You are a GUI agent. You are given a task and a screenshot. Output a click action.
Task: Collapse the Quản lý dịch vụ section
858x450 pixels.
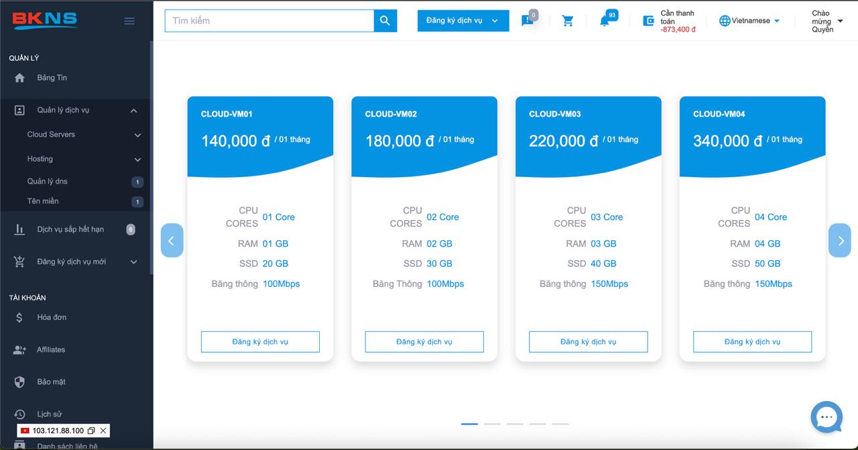tap(133, 111)
